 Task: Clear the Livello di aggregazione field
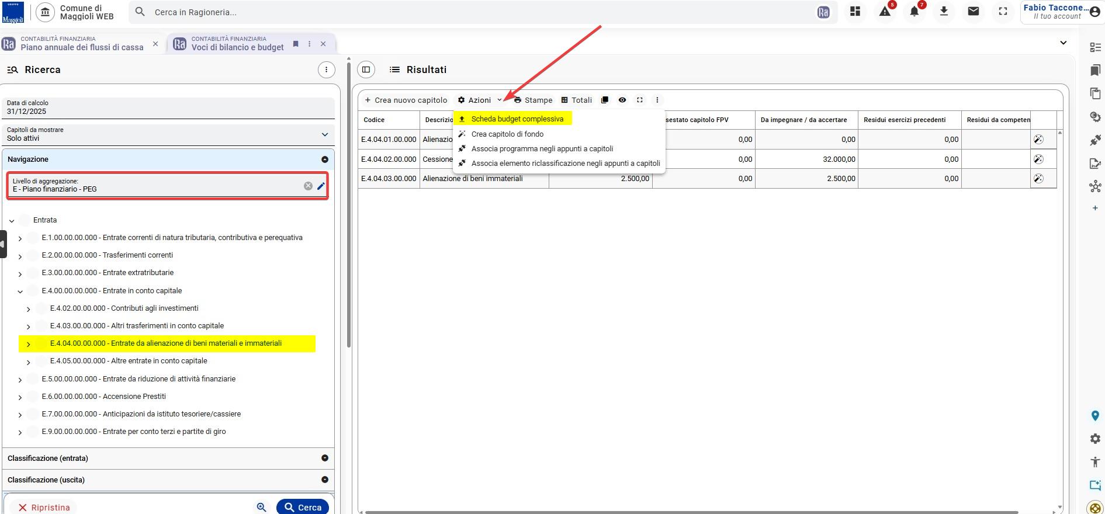pyautogui.click(x=308, y=186)
